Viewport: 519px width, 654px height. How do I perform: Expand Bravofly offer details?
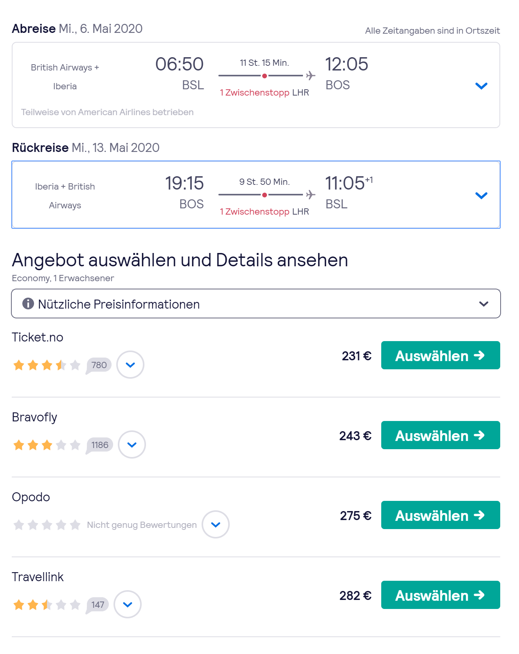[132, 444]
